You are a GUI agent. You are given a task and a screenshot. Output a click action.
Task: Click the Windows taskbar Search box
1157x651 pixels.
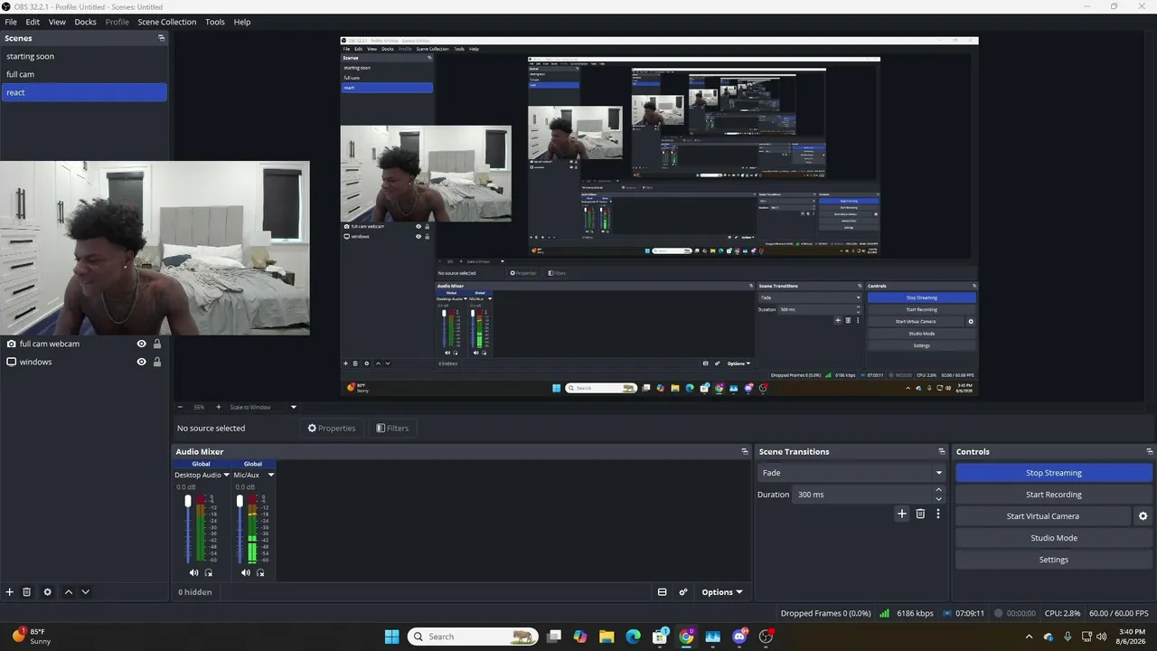click(x=473, y=637)
